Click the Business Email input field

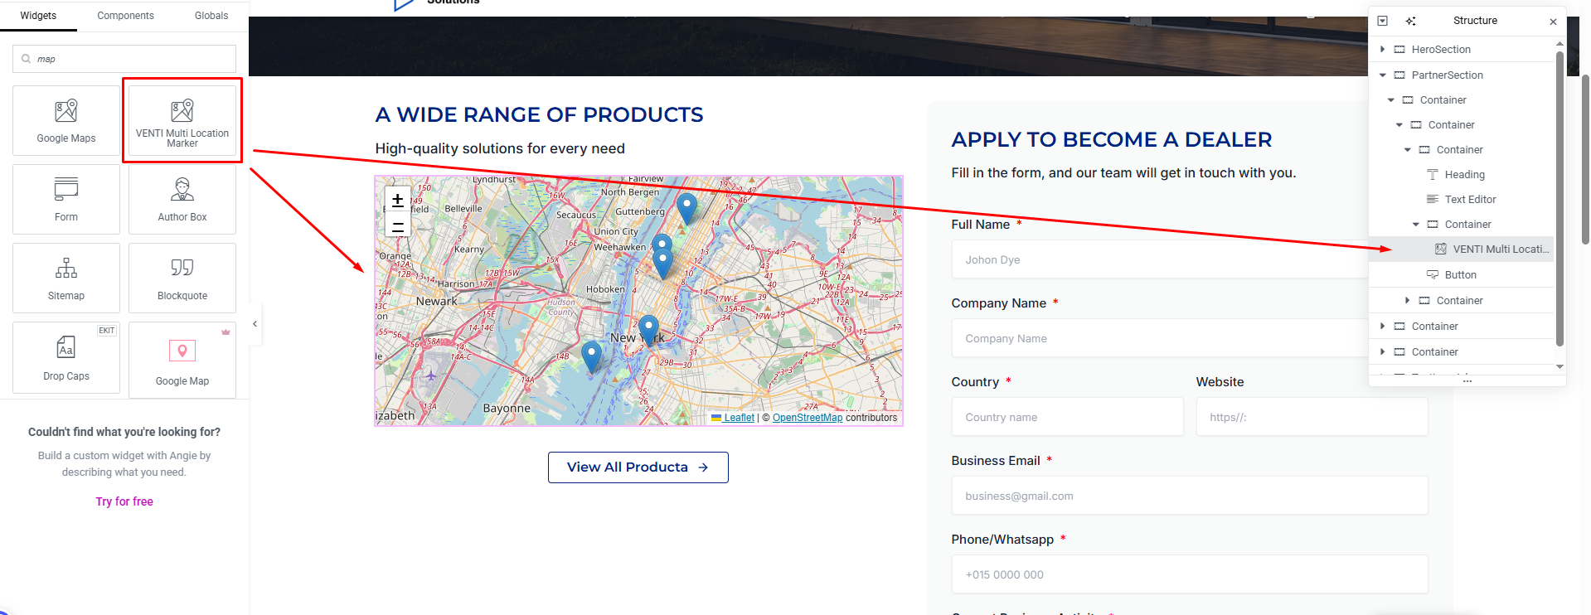click(1190, 496)
